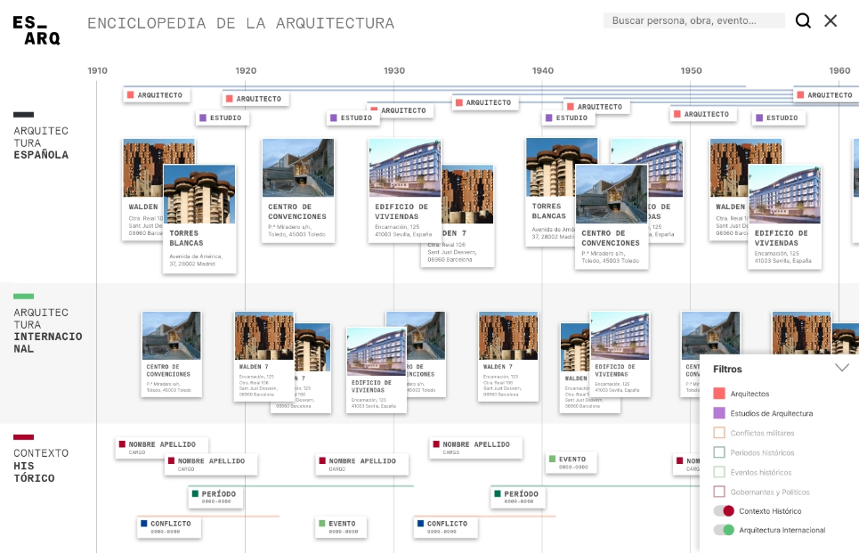The width and height of the screenshot is (859, 553).
Task: Close the search bar with X icon
Action: (831, 20)
